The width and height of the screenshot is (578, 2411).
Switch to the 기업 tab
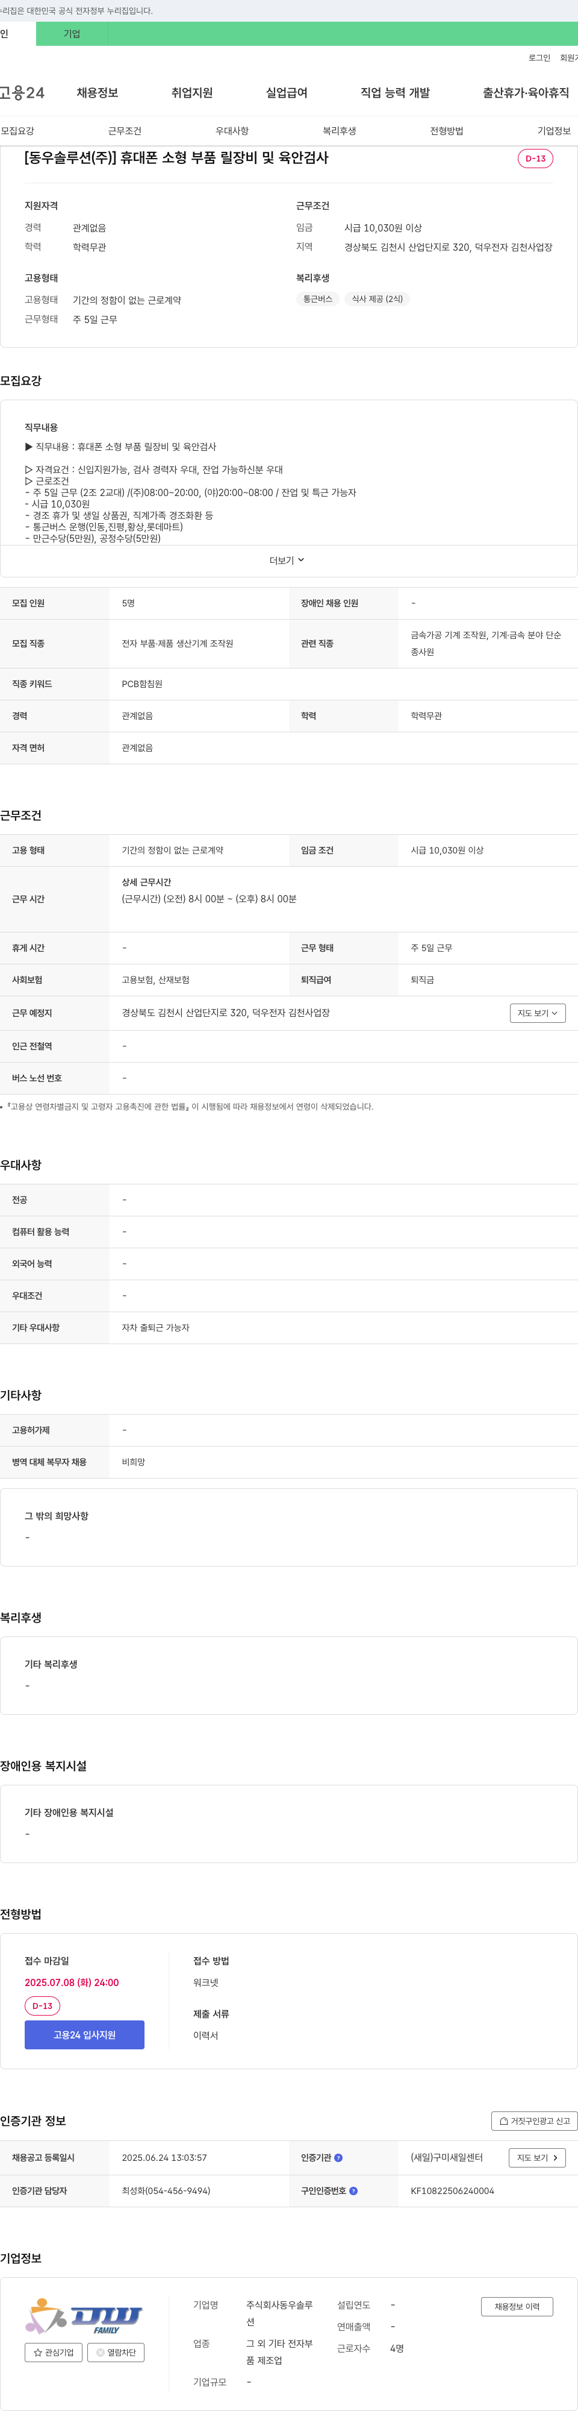click(72, 34)
